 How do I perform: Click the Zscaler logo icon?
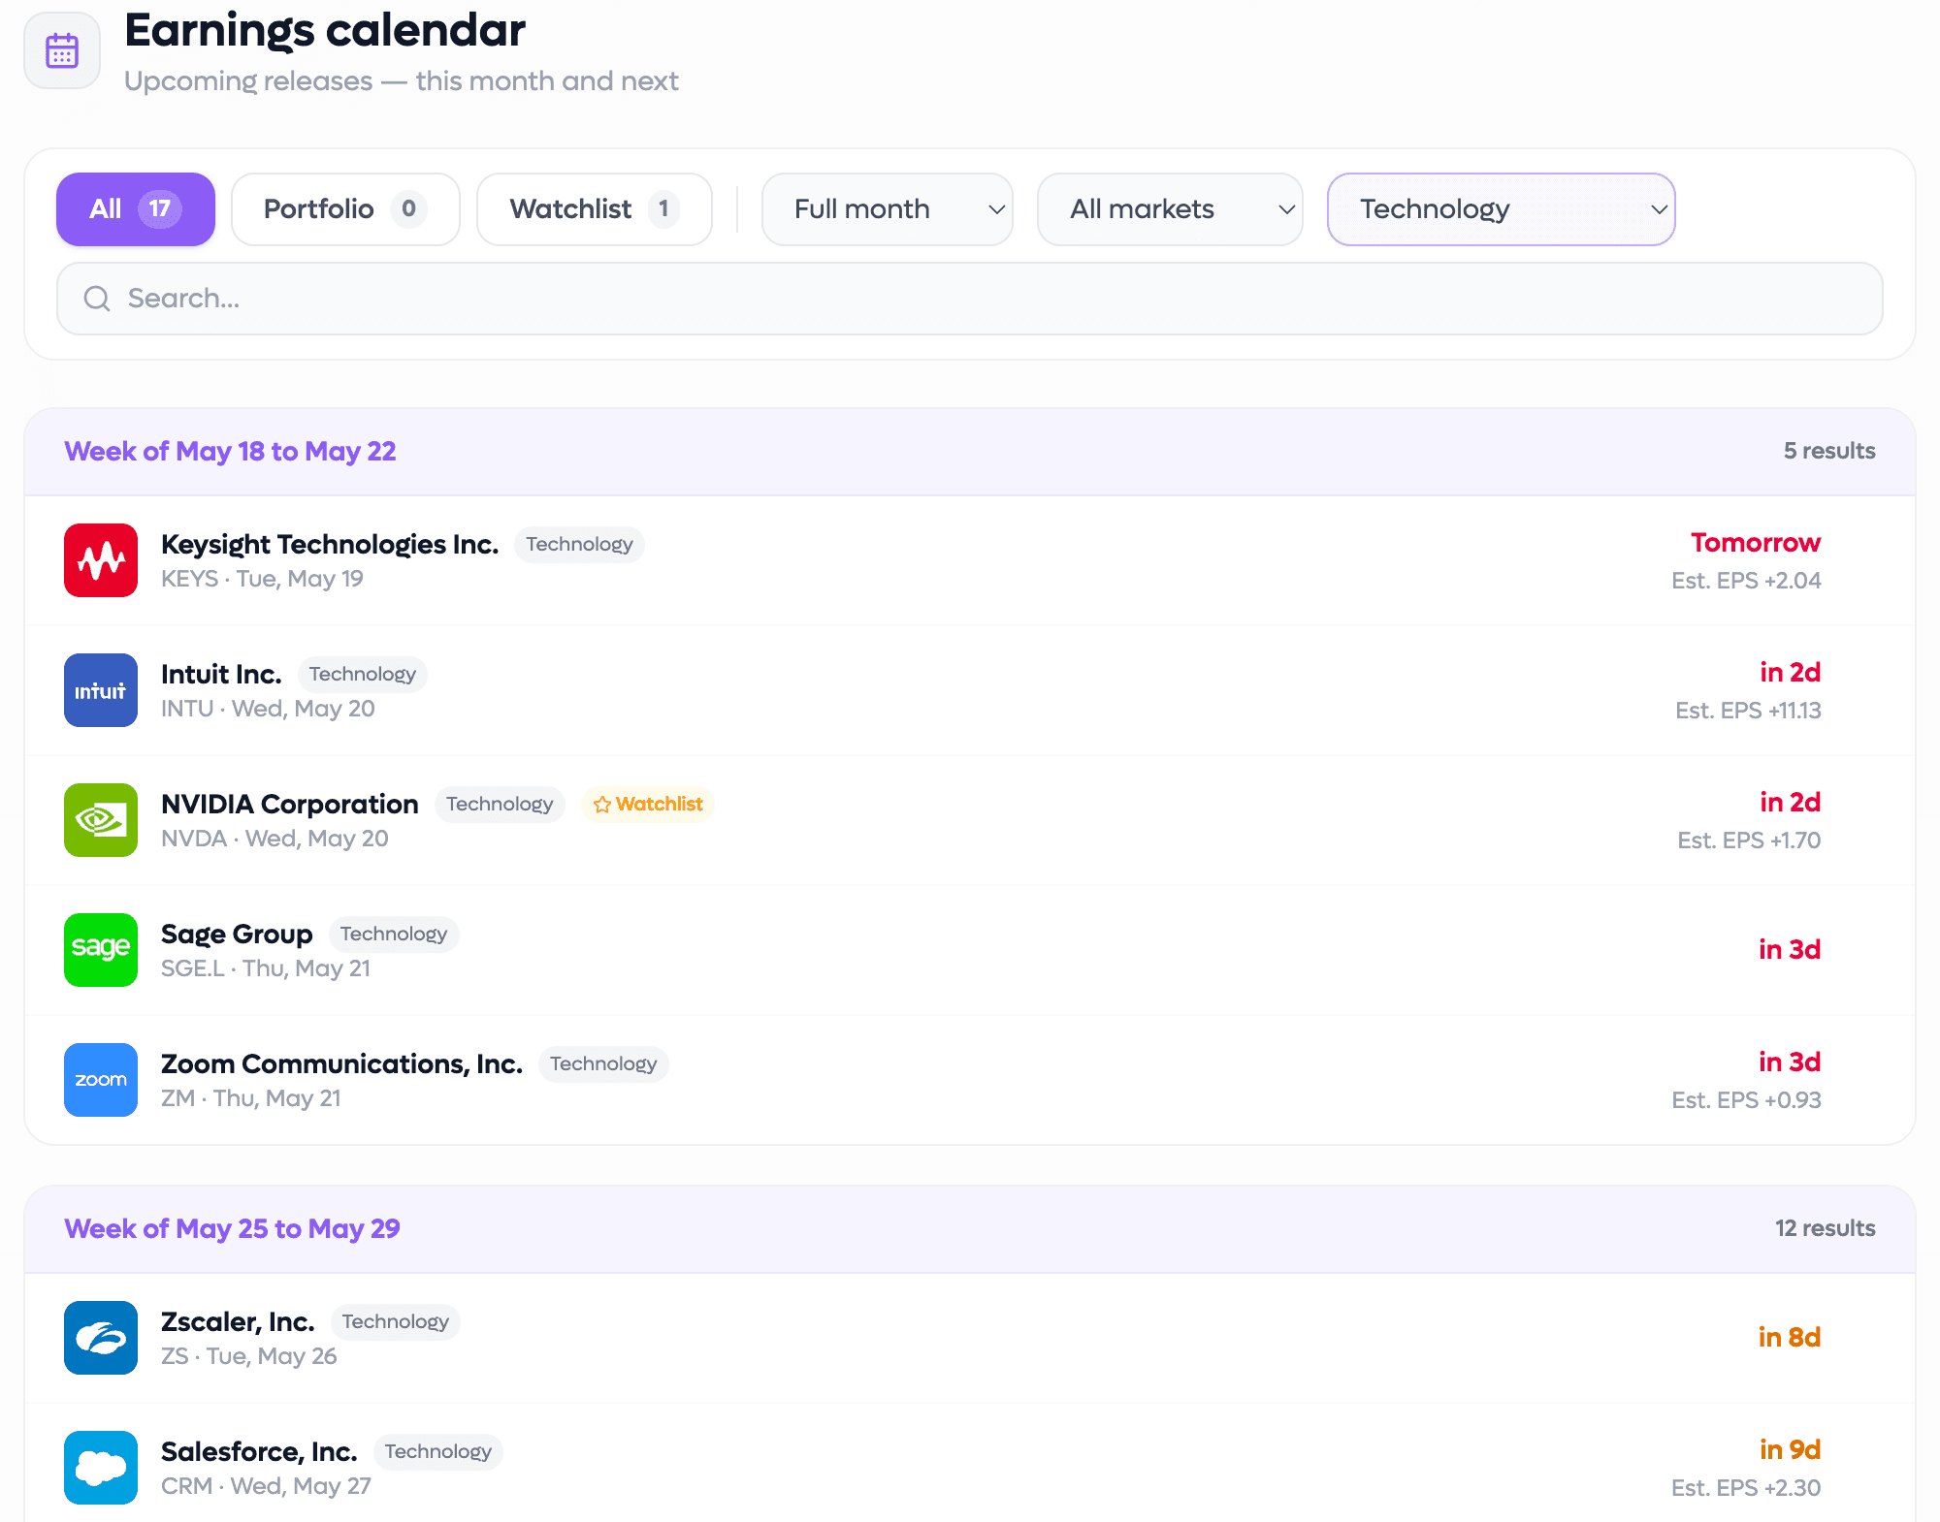coord(101,1338)
